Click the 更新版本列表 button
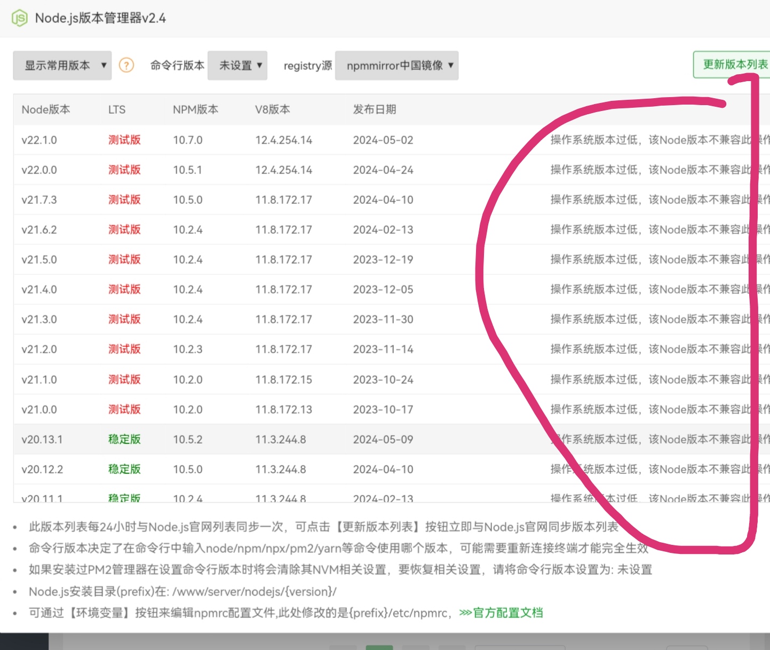 732,65
